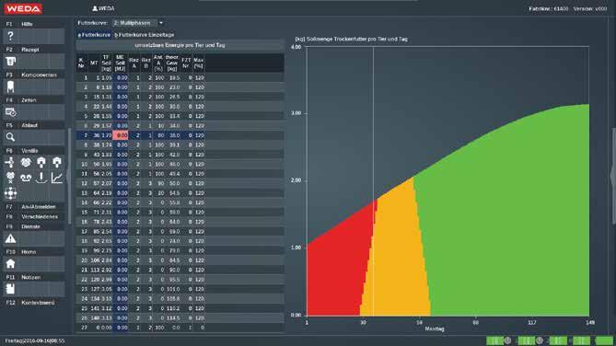Image resolution: width=616 pixels, height=346 pixels.
Task: Click the Futterkurve Multiphasen combo box
Action: (x=138, y=23)
